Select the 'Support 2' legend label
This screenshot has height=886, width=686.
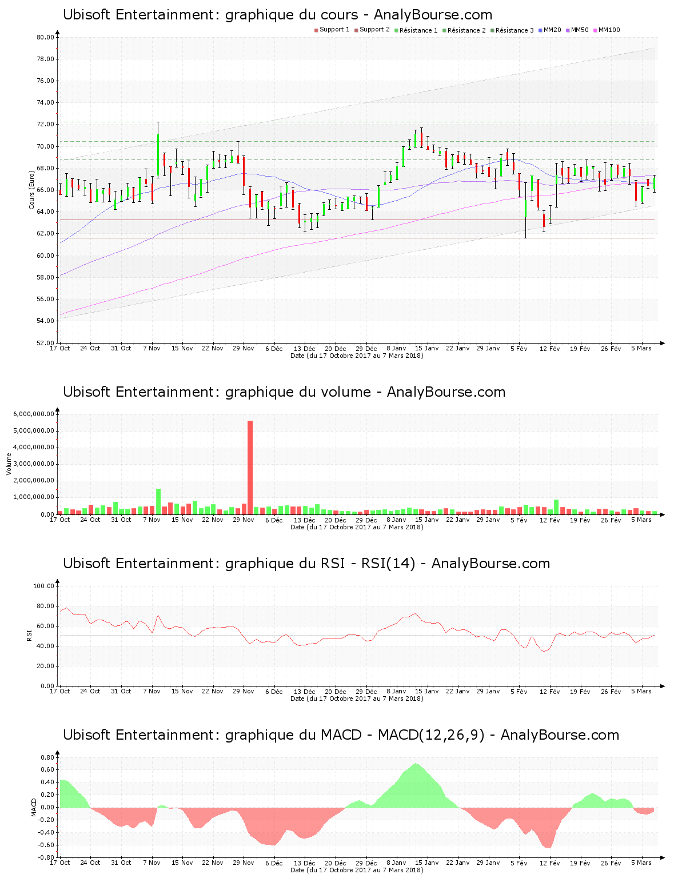tap(374, 30)
